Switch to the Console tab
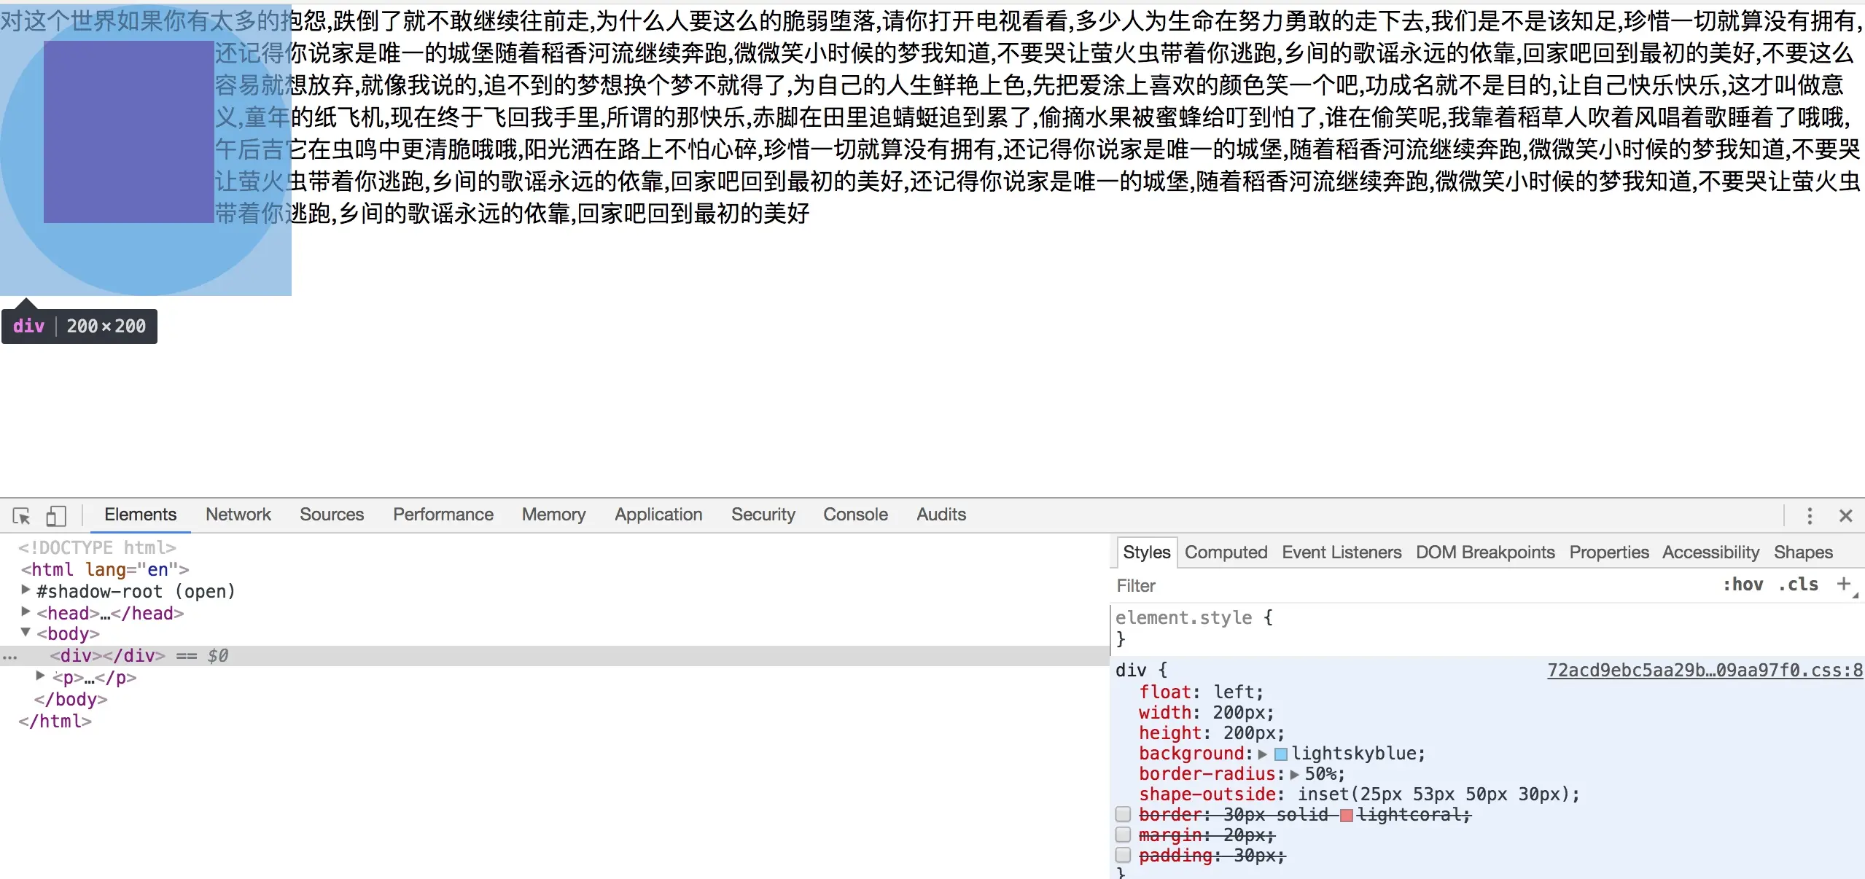Image resolution: width=1865 pixels, height=879 pixels. coord(854,515)
